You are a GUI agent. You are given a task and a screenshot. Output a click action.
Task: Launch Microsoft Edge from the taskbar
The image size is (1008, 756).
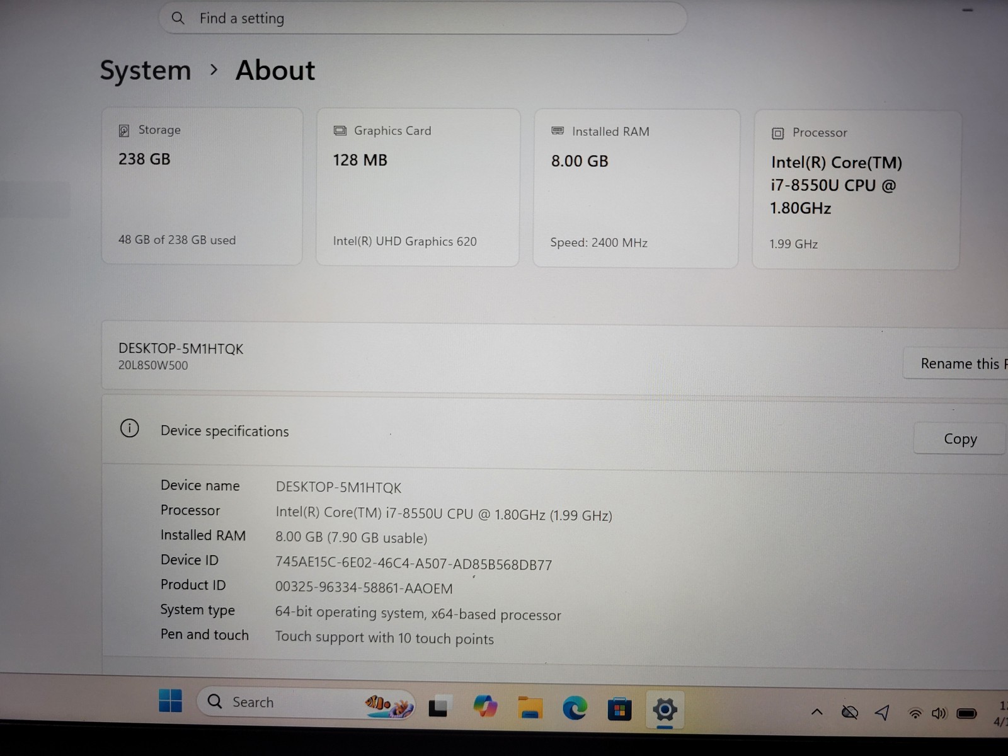pos(575,709)
